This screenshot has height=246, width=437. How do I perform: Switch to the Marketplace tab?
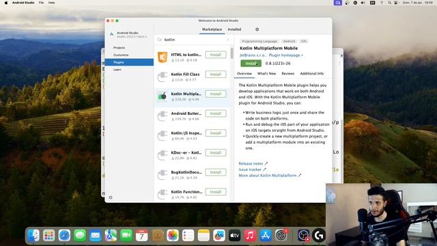tap(212, 29)
